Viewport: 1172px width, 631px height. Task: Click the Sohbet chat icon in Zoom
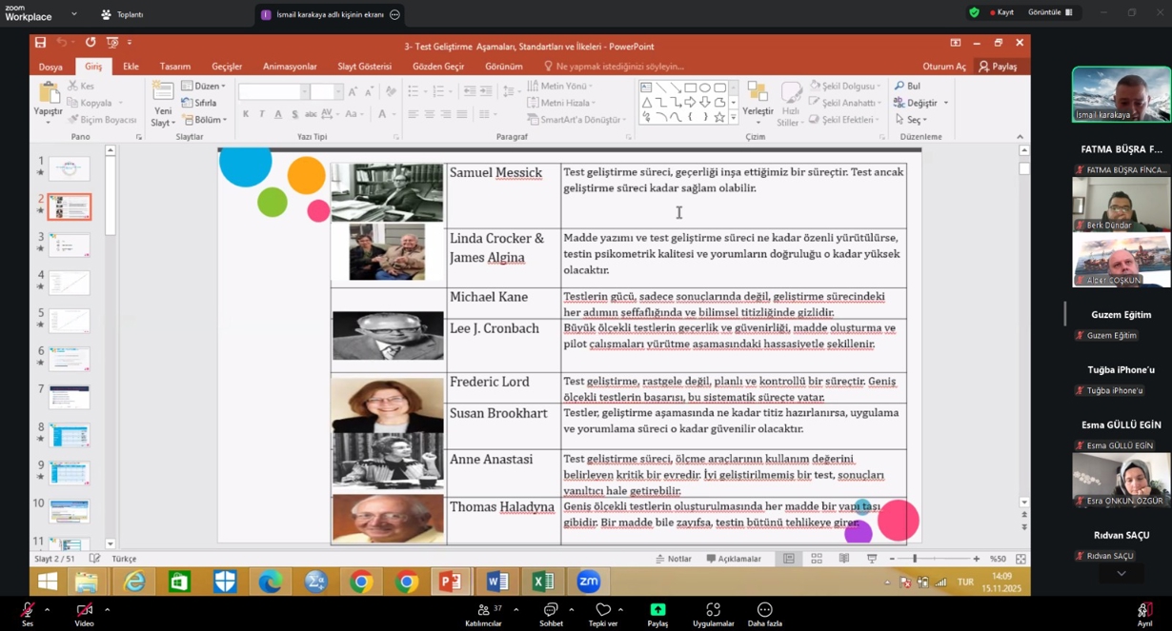[551, 610]
